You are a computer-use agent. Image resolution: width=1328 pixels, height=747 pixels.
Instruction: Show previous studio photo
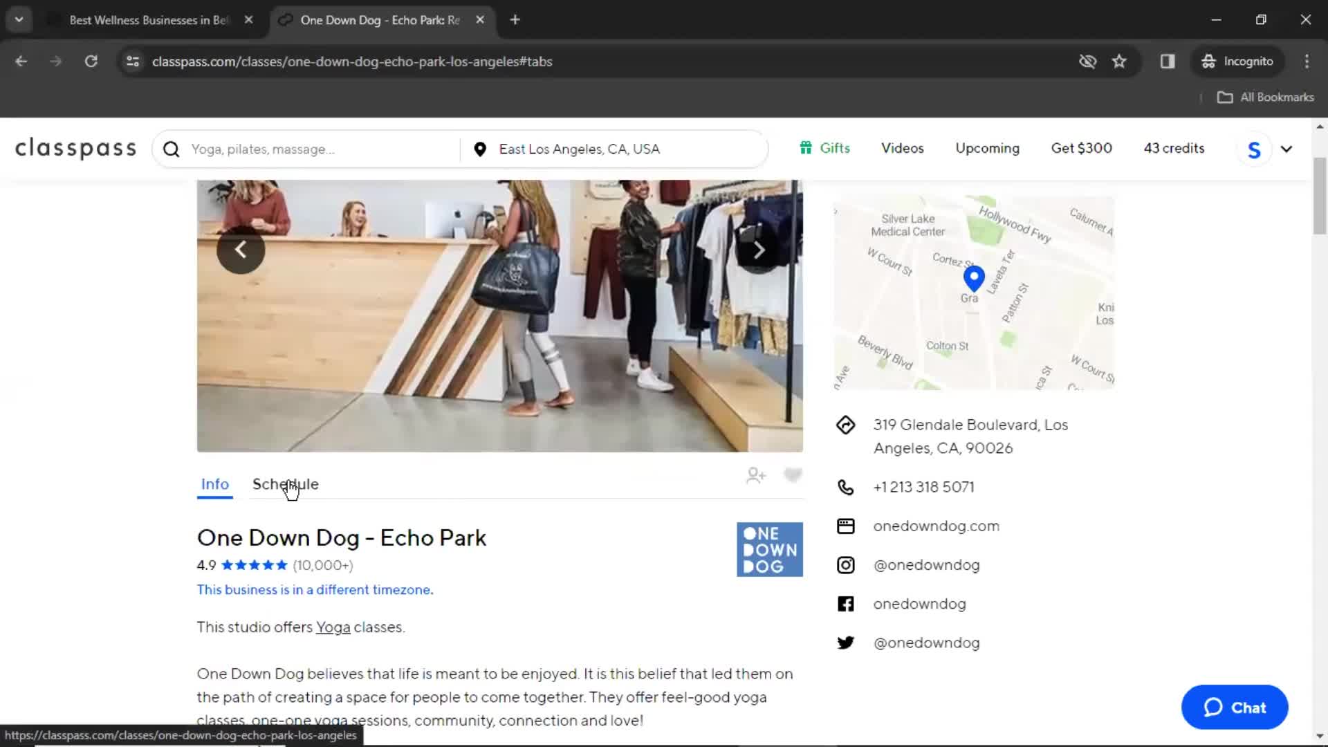241,250
